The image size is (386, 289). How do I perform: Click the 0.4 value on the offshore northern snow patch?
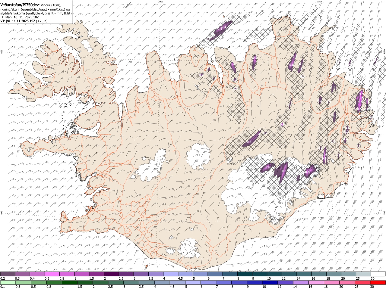(224, 27)
